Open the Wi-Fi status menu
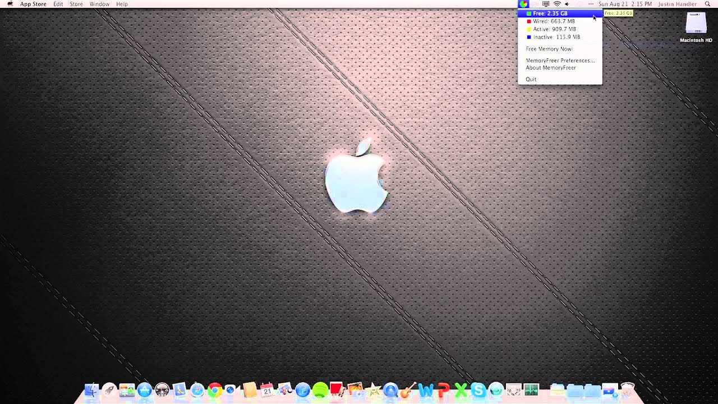The image size is (718, 404). point(557,4)
